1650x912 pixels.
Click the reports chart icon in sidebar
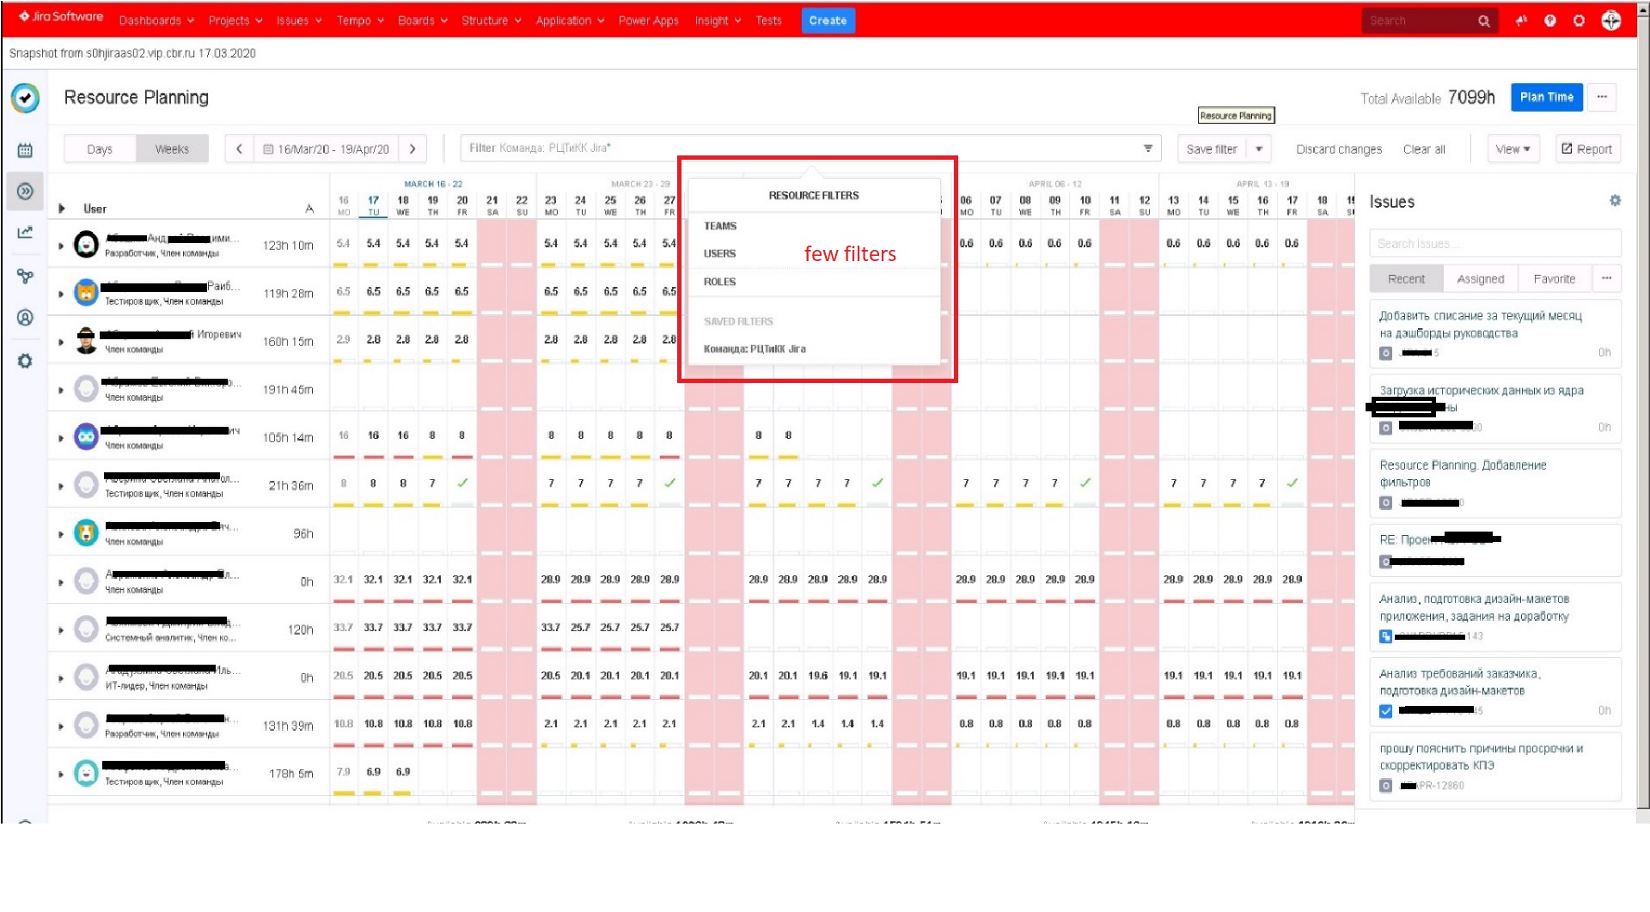[25, 232]
